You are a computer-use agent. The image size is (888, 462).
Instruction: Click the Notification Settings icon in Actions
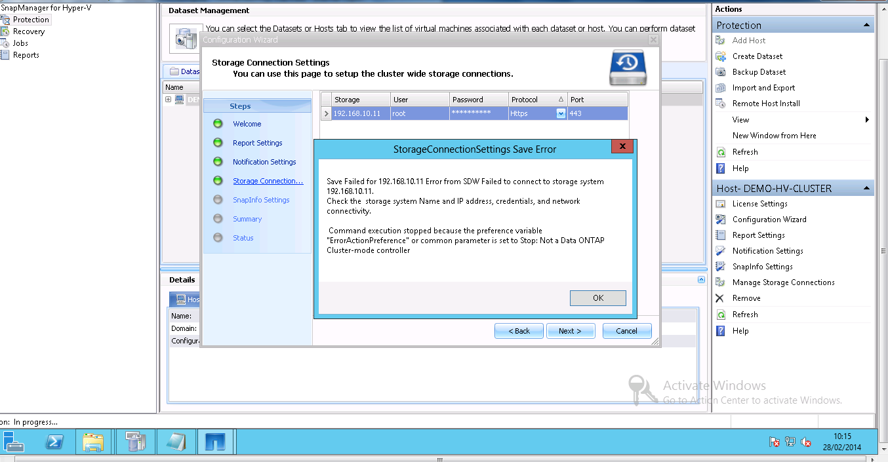tap(720, 251)
